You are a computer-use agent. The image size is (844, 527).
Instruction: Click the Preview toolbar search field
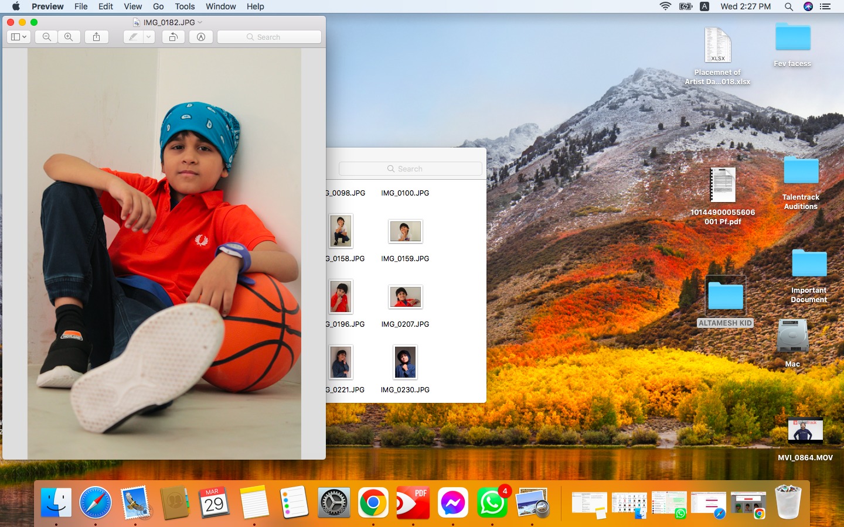point(270,37)
